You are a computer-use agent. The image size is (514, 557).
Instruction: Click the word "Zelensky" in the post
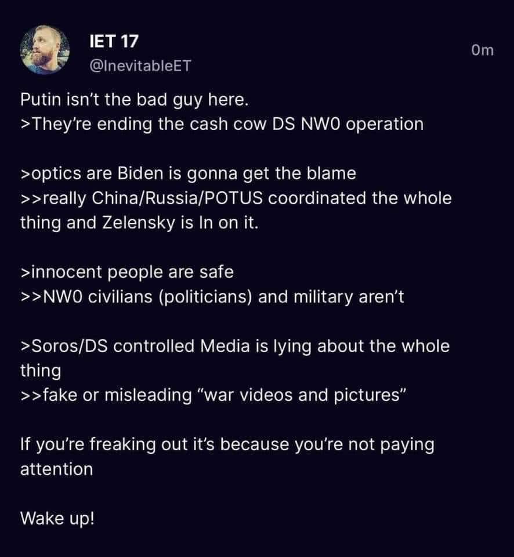click(139, 223)
